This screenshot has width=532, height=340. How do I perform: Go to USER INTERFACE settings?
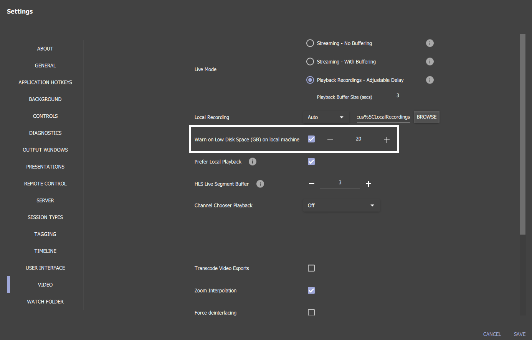[x=45, y=268]
